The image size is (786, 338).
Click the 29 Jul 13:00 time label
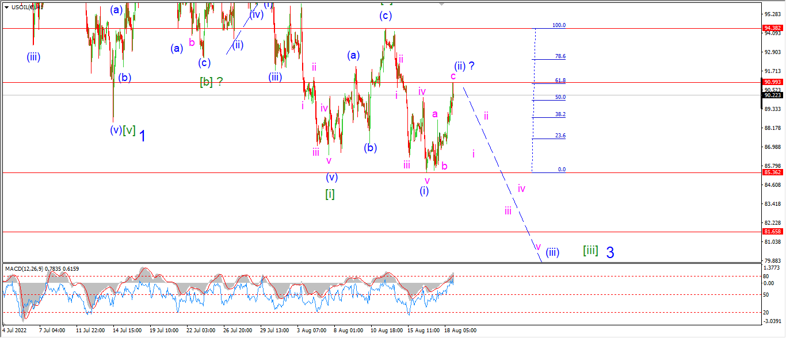point(274,331)
